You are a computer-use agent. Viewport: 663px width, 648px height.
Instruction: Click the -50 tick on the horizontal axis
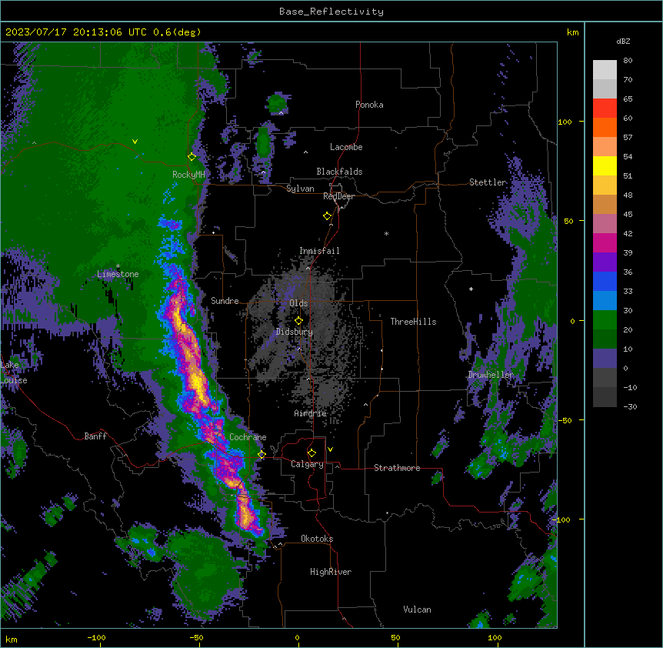tap(196, 637)
